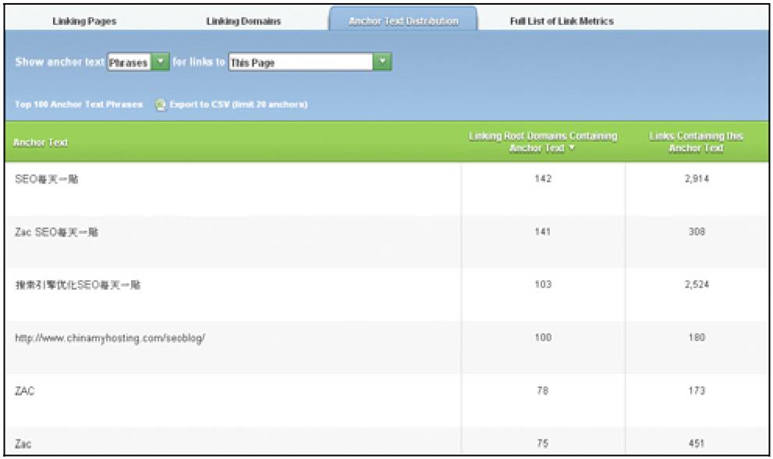Click the Export to CSV icon
Viewport: 773px width, 459px height.
coord(161,105)
